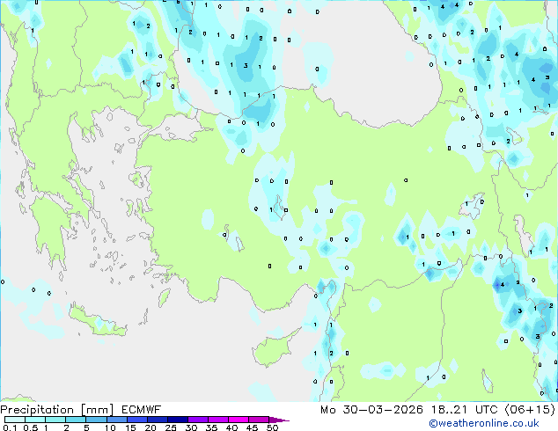Click the '(06+15)' forecast run text
Image resolution: width=558 pixels, height=431 pixels.
click(530, 410)
